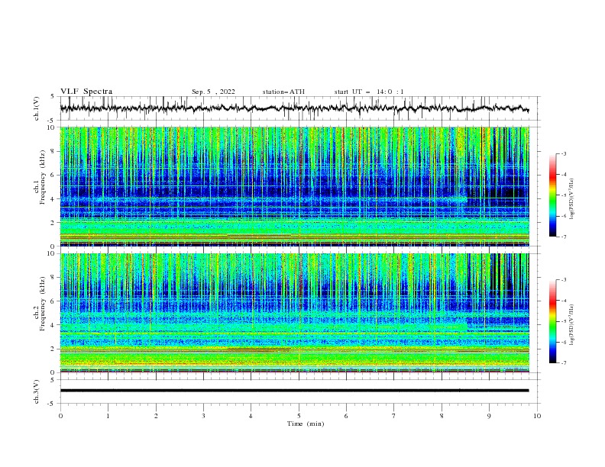This screenshot has height=467, width=605.
Task: Click the '-7' tick on lower colorbar
Action: [x=563, y=362]
